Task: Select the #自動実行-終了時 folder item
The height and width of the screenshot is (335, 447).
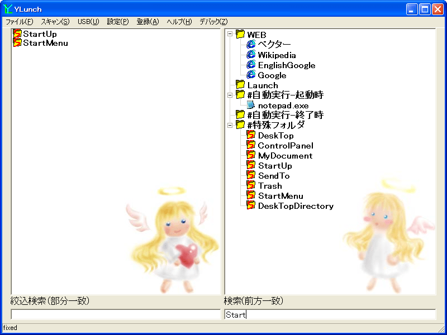Action: [x=285, y=115]
